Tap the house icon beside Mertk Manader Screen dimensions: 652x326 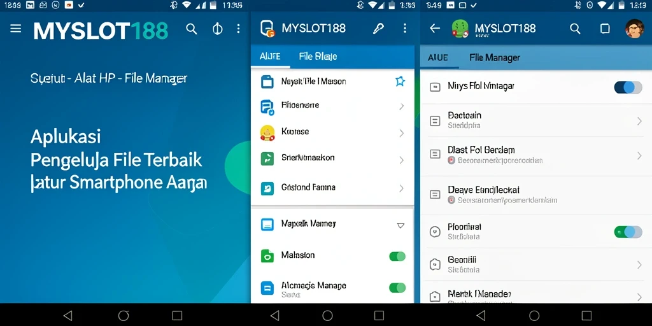pos(435,297)
